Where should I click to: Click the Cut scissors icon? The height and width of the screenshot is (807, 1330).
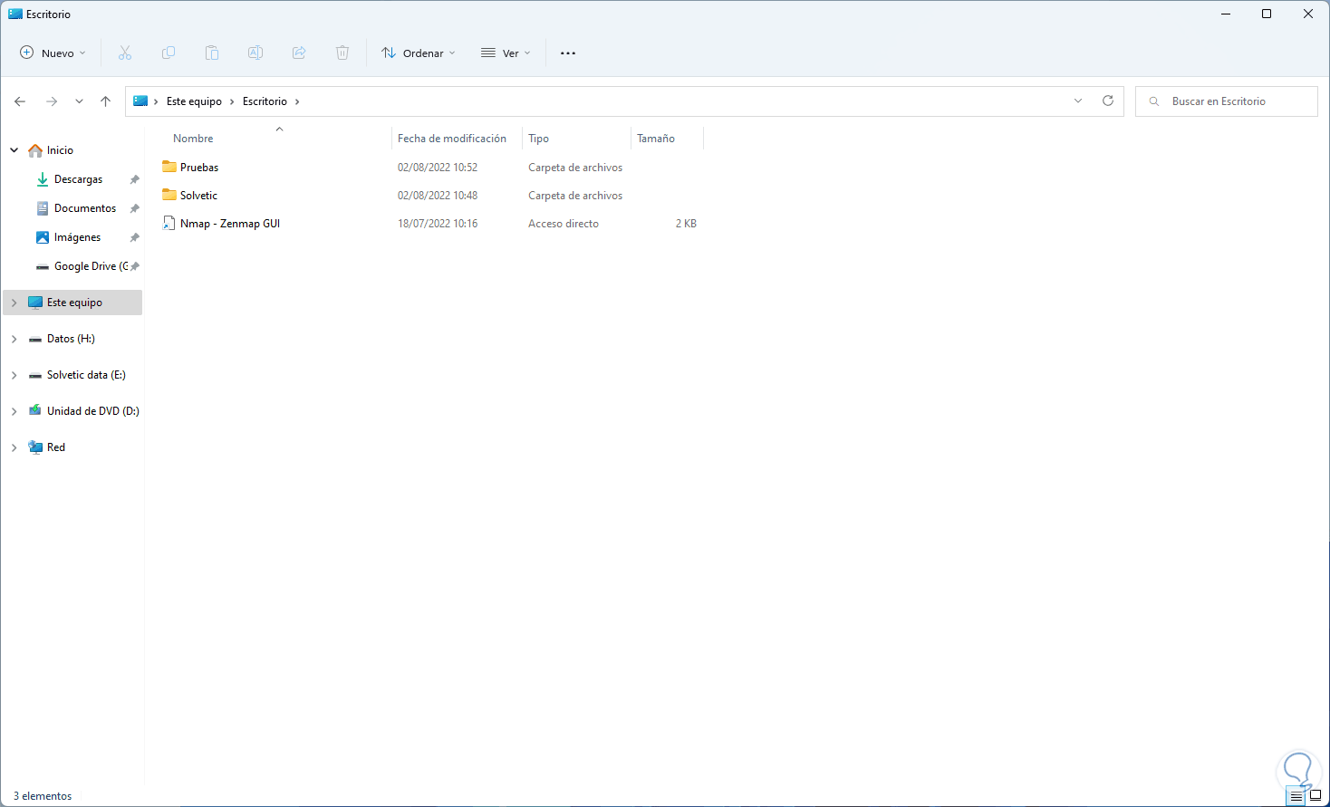click(x=125, y=53)
